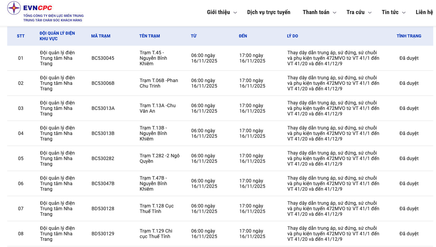Click the TÌNH TRẠNG column header

click(409, 36)
